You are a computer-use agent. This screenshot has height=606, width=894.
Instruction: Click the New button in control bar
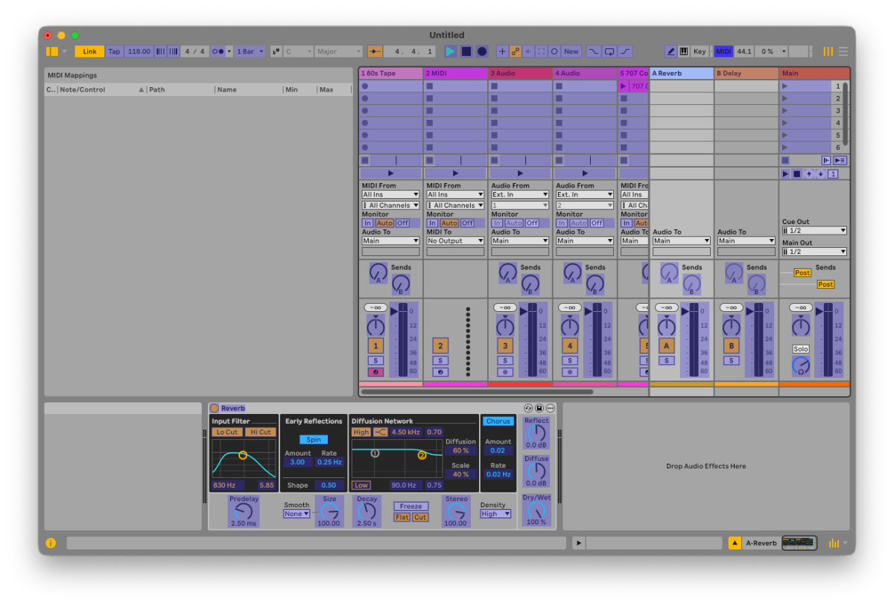(571, 51)
